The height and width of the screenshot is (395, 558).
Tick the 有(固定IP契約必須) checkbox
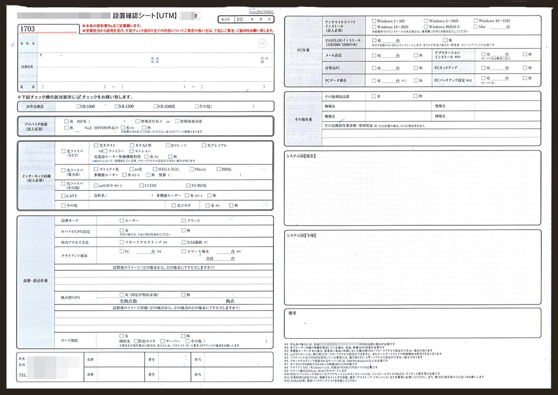(x=122, y=295)
